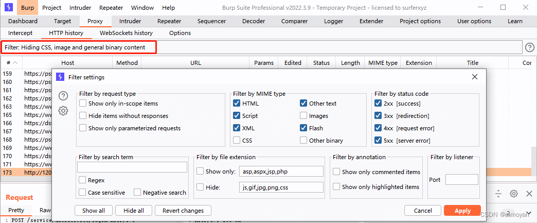
Task: Focus the search term input field
Action: tap(132, 167)
